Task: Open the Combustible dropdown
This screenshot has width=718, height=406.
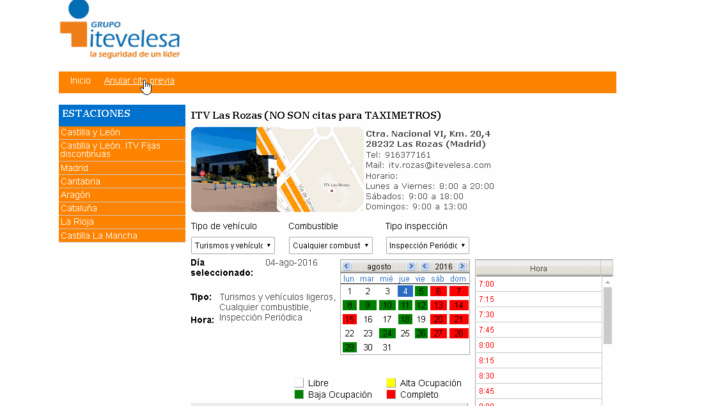Action: coord(331,246)
